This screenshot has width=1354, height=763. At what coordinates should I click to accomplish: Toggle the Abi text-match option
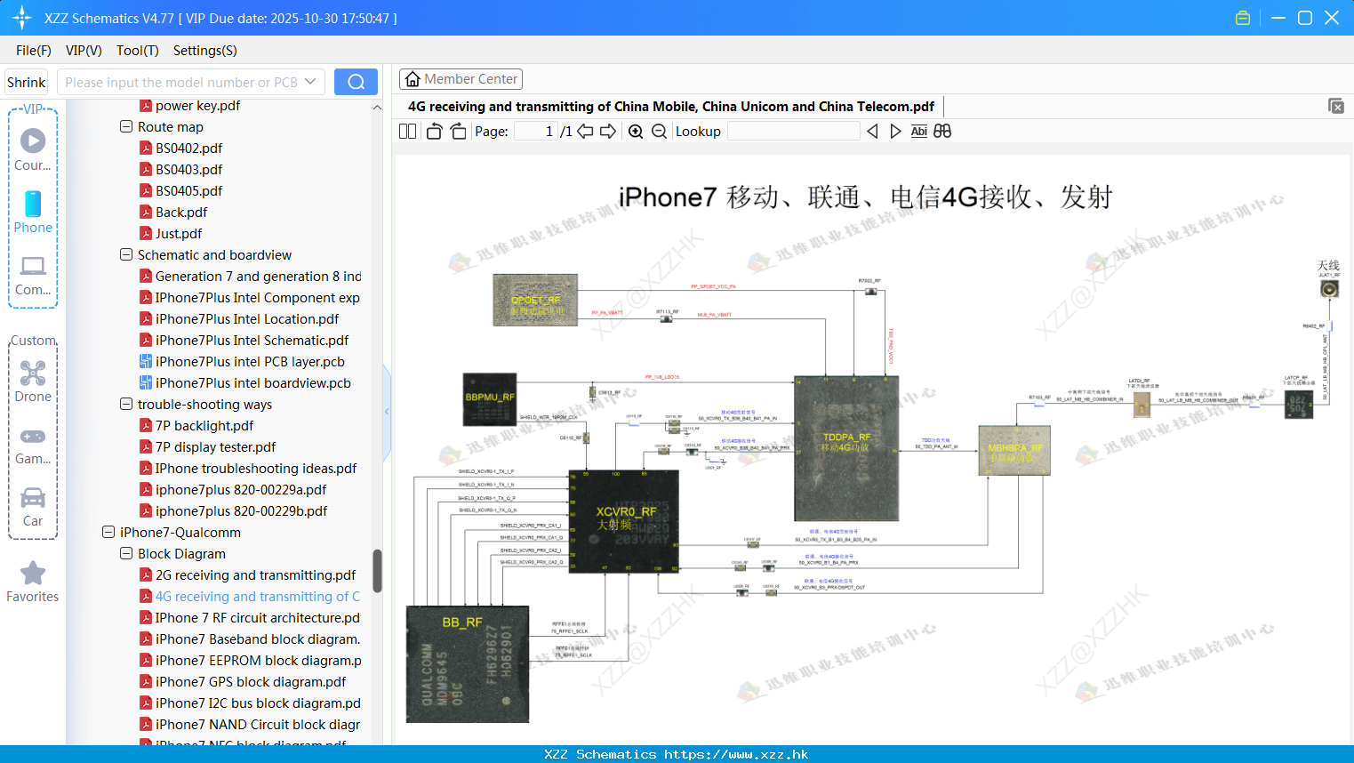pos(919,131)
